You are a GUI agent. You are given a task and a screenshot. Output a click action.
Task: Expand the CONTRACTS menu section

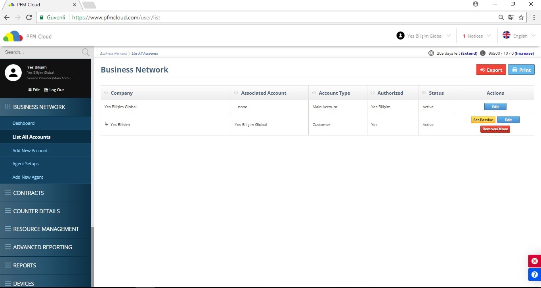[46, 193]
